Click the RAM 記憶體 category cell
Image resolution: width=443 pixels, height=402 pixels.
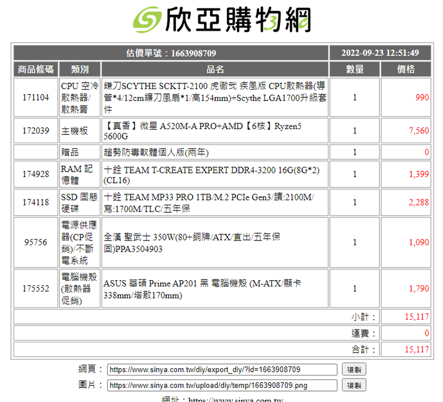79,174
